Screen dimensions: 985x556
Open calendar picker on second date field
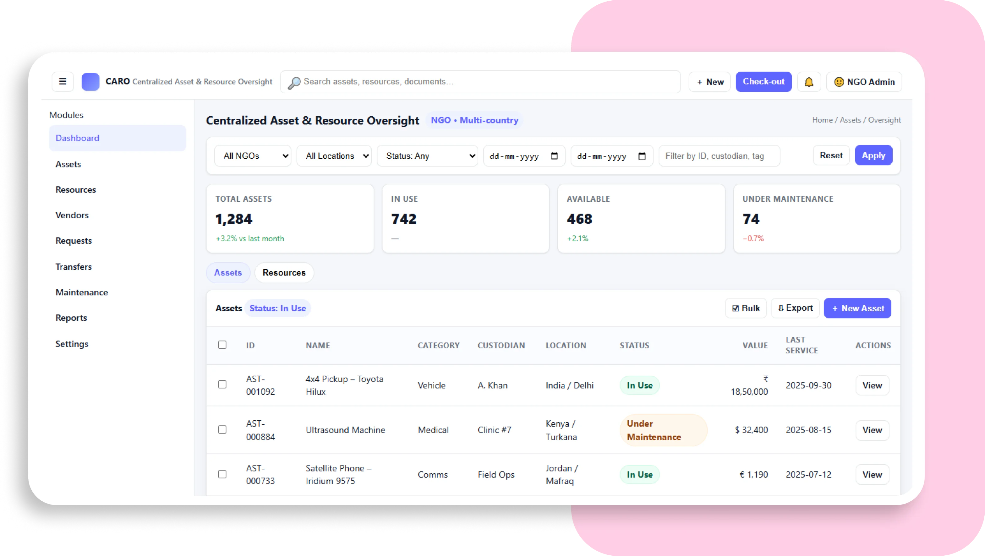coord(642,156)
